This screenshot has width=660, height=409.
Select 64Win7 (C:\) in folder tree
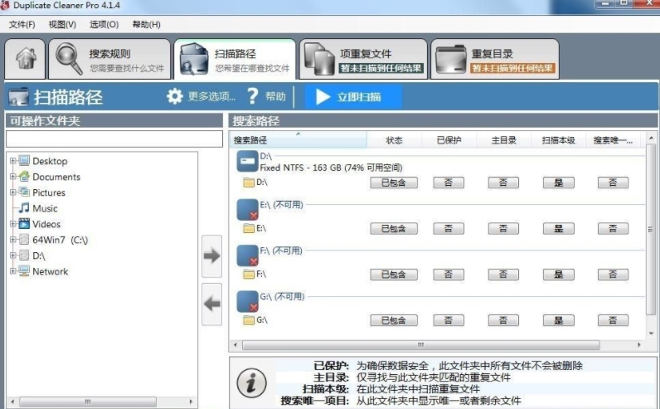point(61,240)
